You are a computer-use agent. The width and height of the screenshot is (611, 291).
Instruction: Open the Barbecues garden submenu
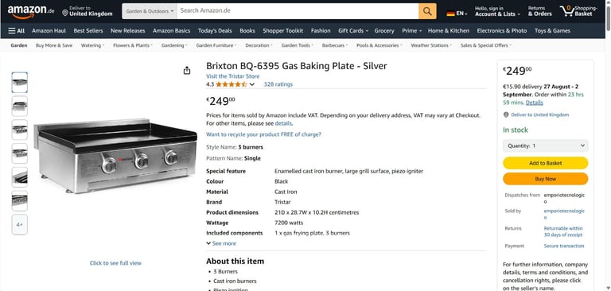tap(335, 45)
